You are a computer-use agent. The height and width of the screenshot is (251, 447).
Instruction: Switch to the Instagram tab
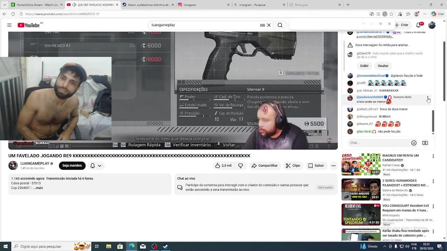pos(204,5)
